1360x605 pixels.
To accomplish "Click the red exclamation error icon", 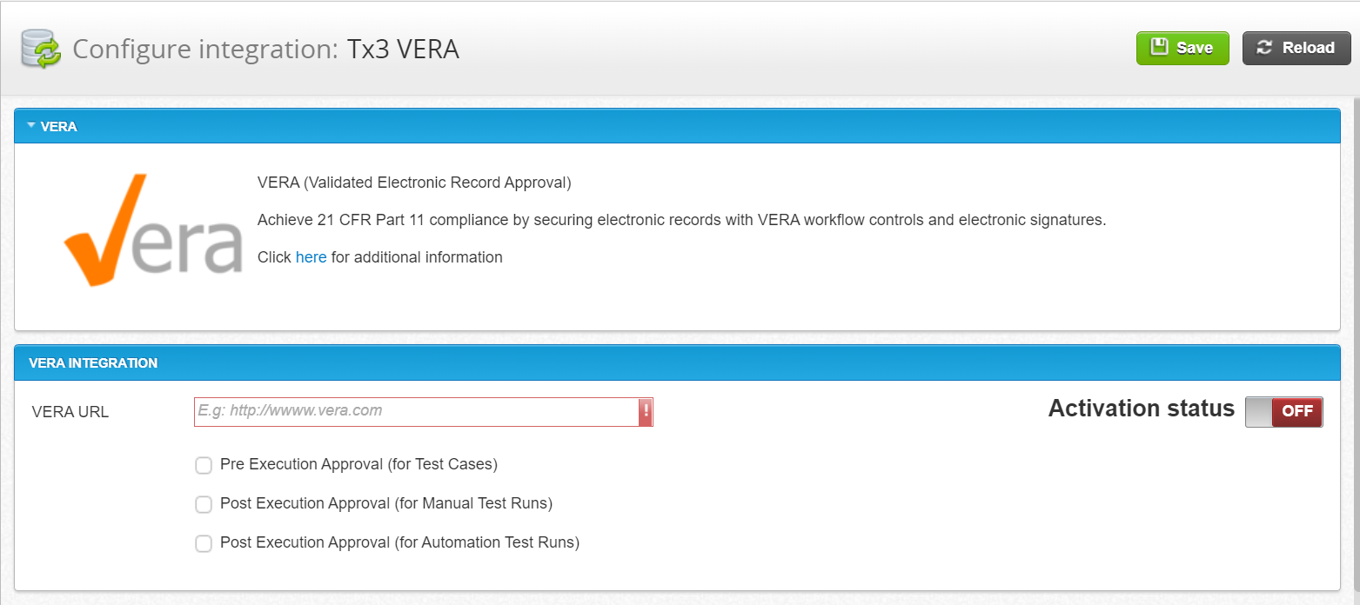I will 646,412.
